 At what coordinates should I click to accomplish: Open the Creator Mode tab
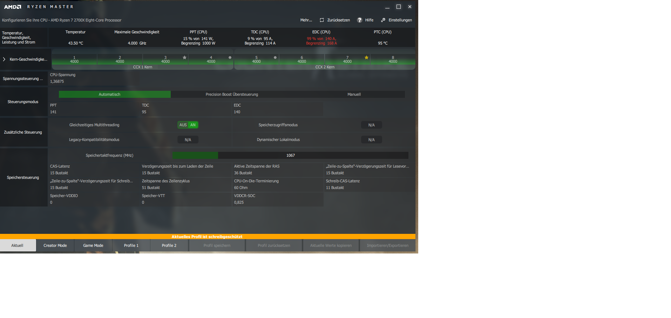(55, 245)
